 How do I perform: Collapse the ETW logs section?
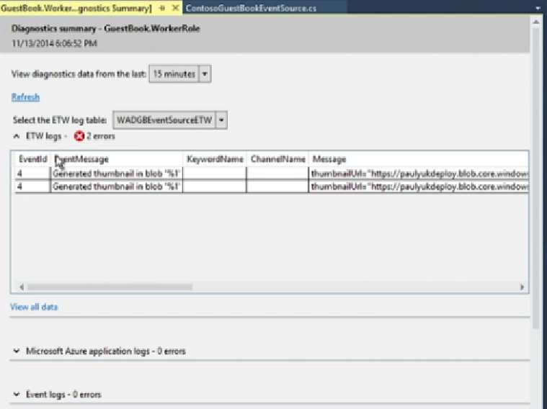point(17,136)
